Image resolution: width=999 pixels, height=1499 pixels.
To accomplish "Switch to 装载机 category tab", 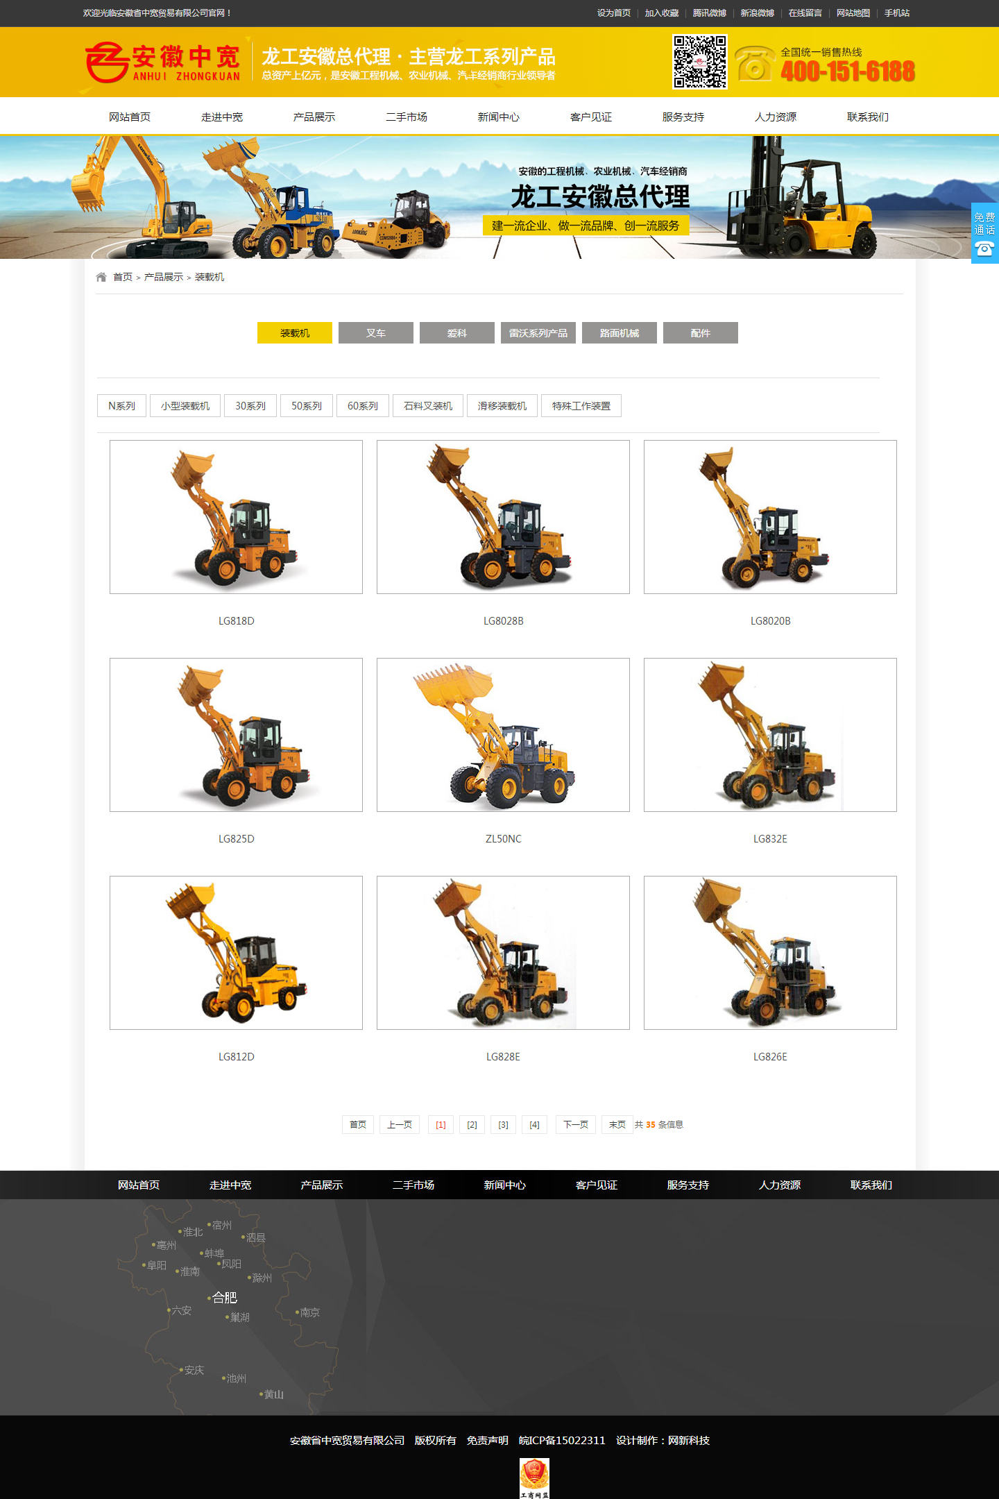I will [295, 333].
